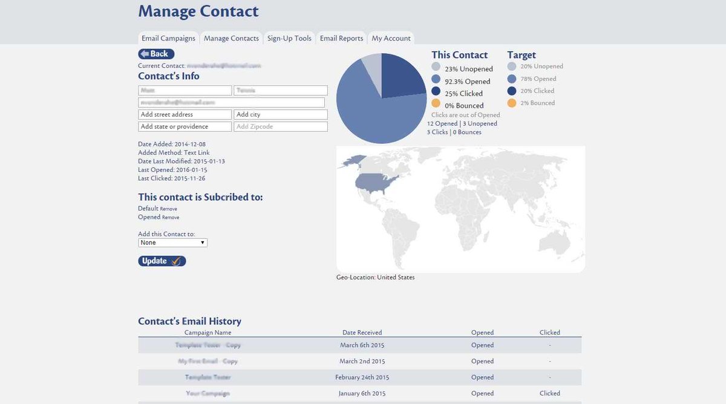Click the January 6th 2015 date cell

pyautogui.click(x=362, y=393)
